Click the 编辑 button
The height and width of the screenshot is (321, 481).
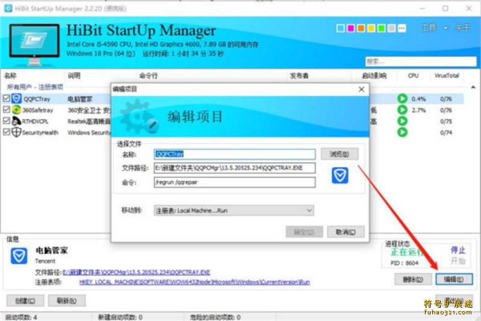(x=454, y=279)
